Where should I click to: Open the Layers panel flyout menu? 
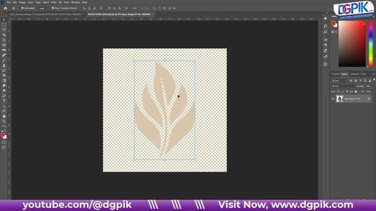(374, 74)
